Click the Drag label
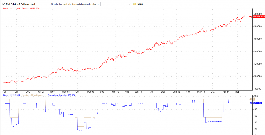Image resolution: width=265 pixels, height=135 pixels. [x=140, y=4]
